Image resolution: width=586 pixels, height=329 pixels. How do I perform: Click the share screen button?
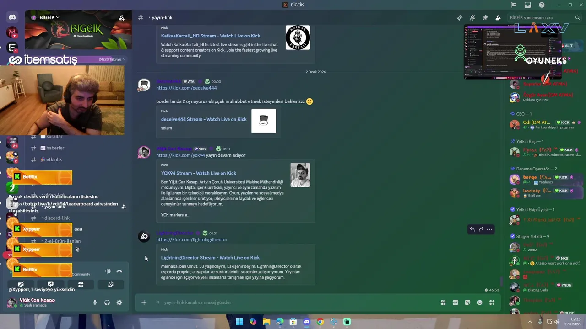[51, 284]
